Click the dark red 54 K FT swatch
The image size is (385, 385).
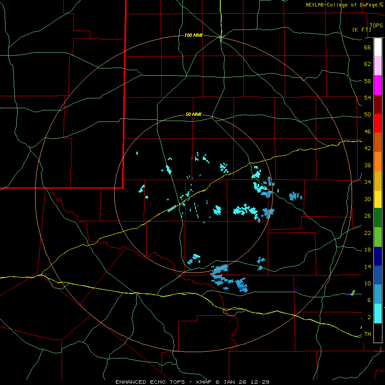[378, 104]
